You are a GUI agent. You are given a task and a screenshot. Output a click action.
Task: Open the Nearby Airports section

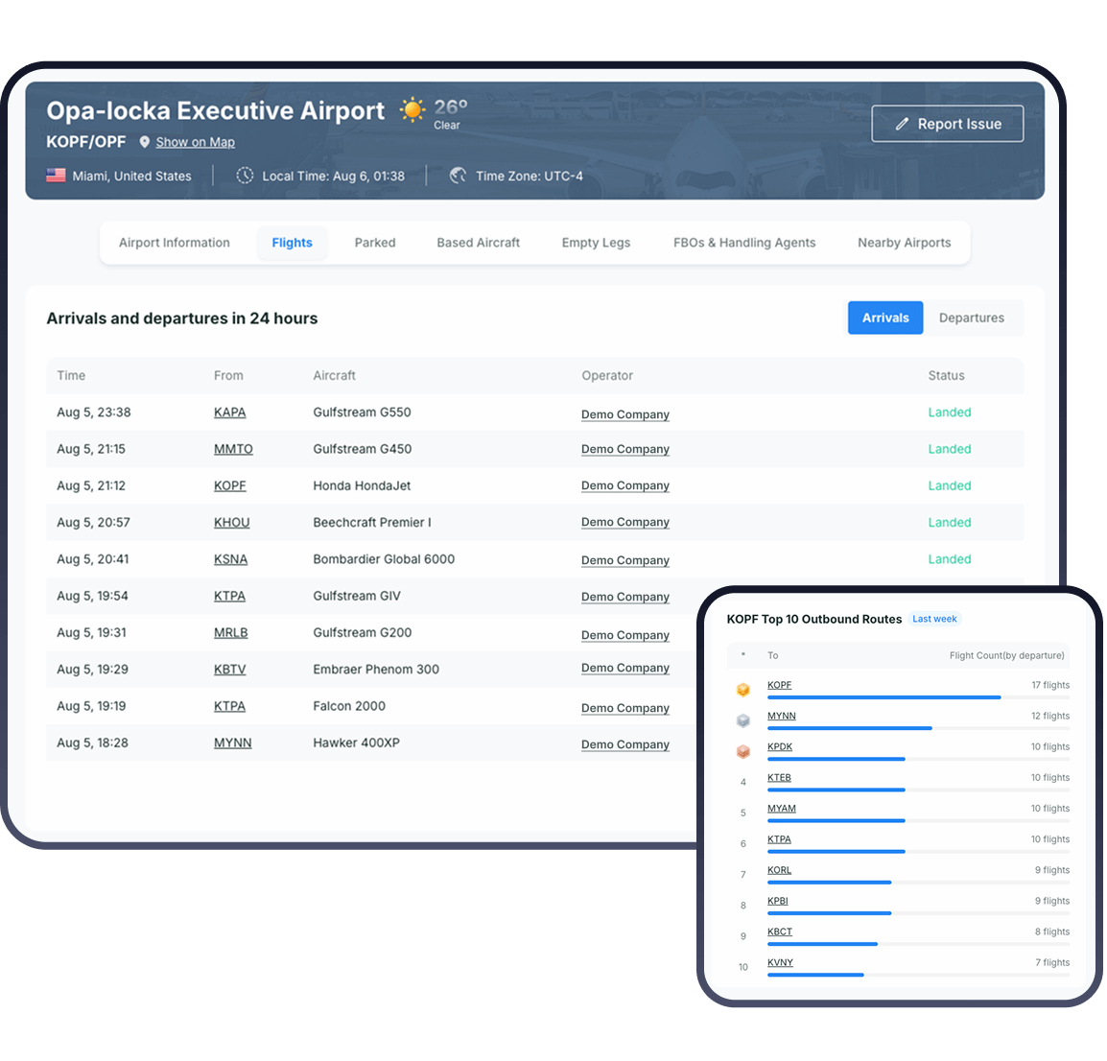pyautogui.click(x=904, y=243)
